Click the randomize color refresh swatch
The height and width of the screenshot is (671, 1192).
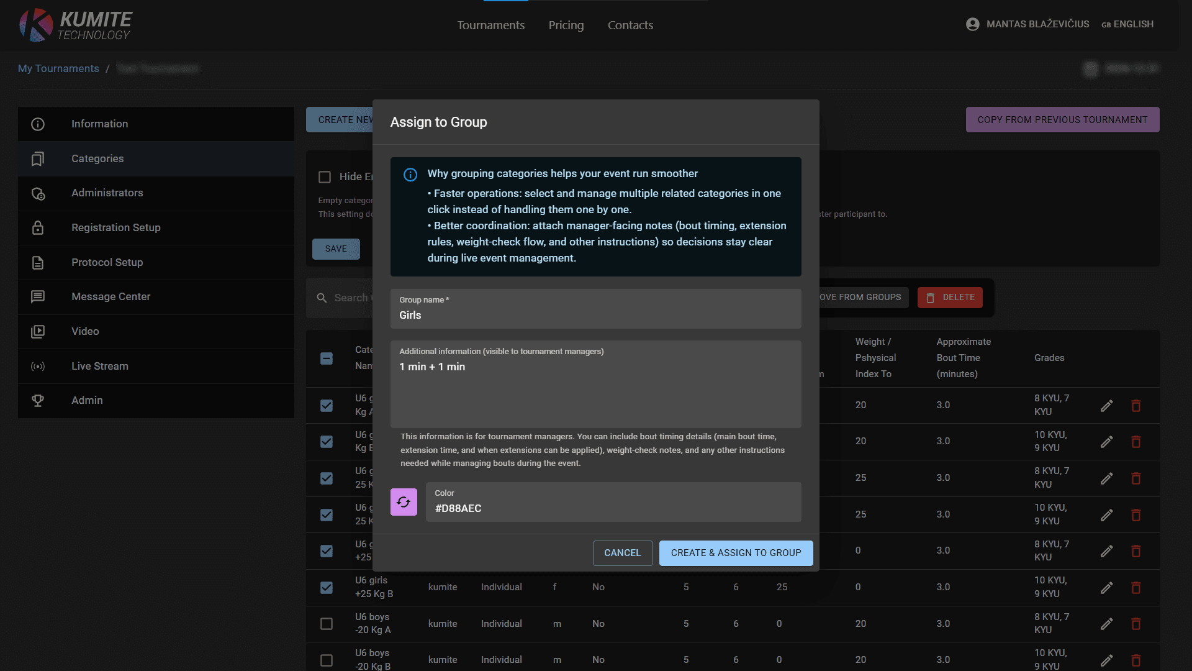[x=404, y=502]
